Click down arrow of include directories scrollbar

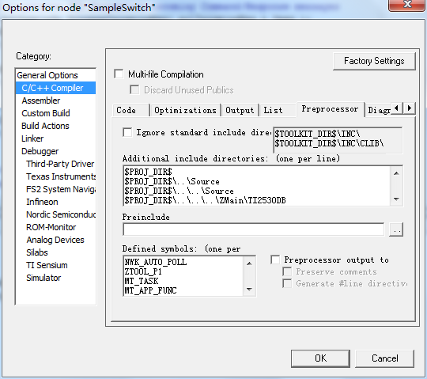point(396,199)
